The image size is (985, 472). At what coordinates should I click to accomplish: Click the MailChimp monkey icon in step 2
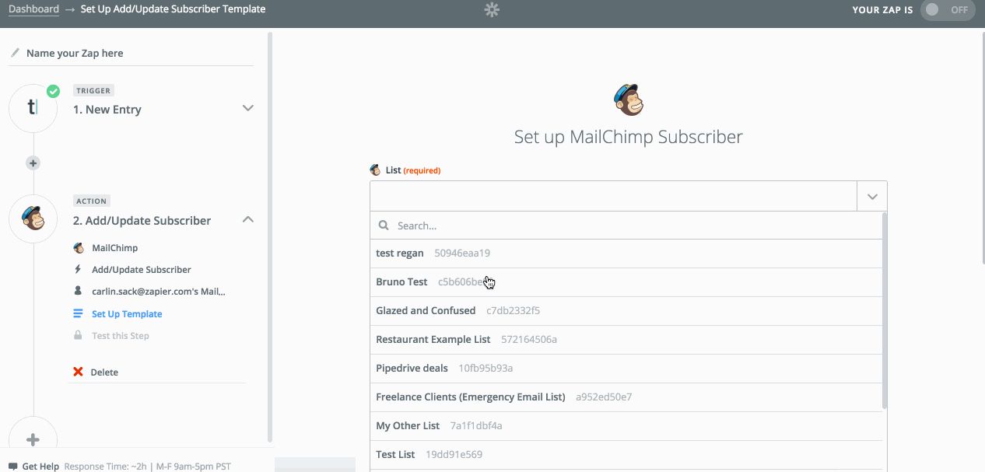(33, 219)
